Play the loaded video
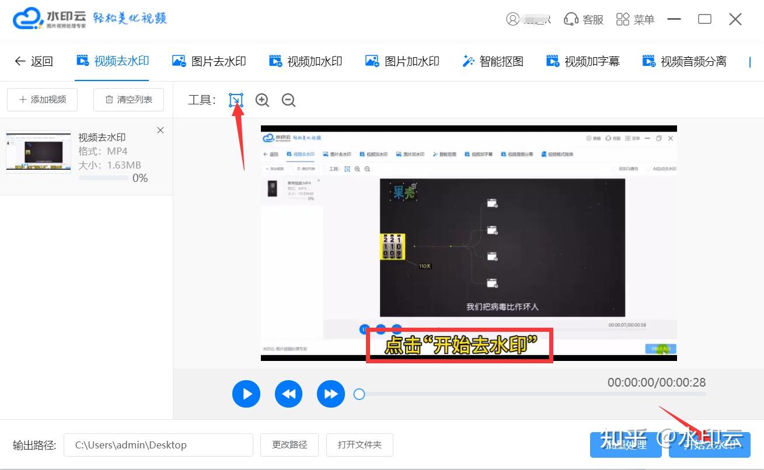Viewport: 764px width, 470px height. click(246, 394)
